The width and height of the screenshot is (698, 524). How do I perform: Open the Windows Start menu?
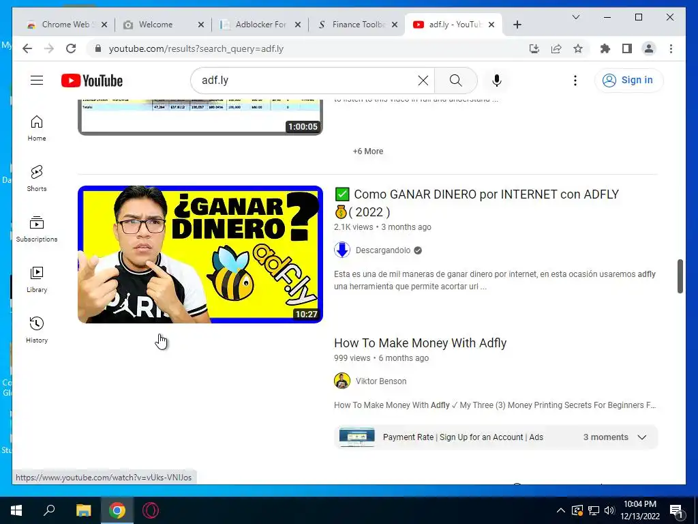16,510
